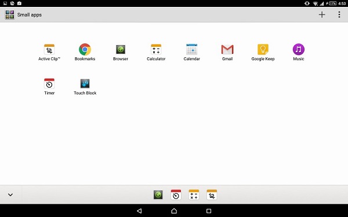Image resolution: width=348 pixels, height=217 pixels.
Task: Tap the Calculator shortcut in bottom tray
Action: (194, 195)
